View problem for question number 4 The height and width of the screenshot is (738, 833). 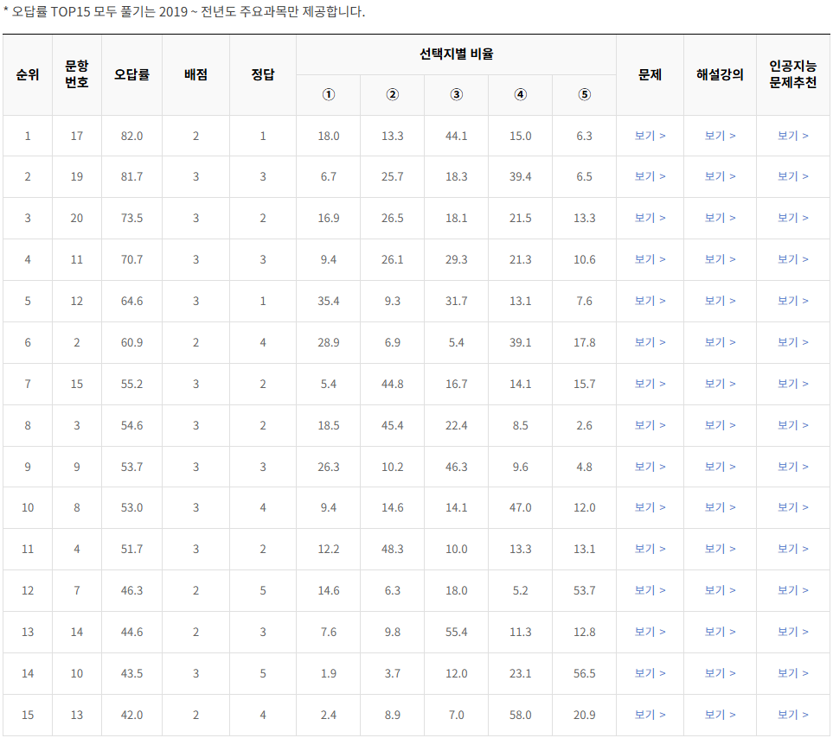(x=649, y=549)
